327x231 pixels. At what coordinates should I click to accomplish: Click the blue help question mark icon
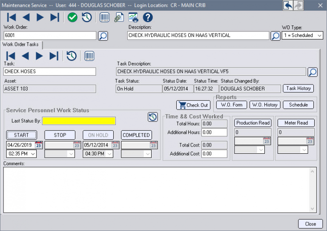click(148, 17)
